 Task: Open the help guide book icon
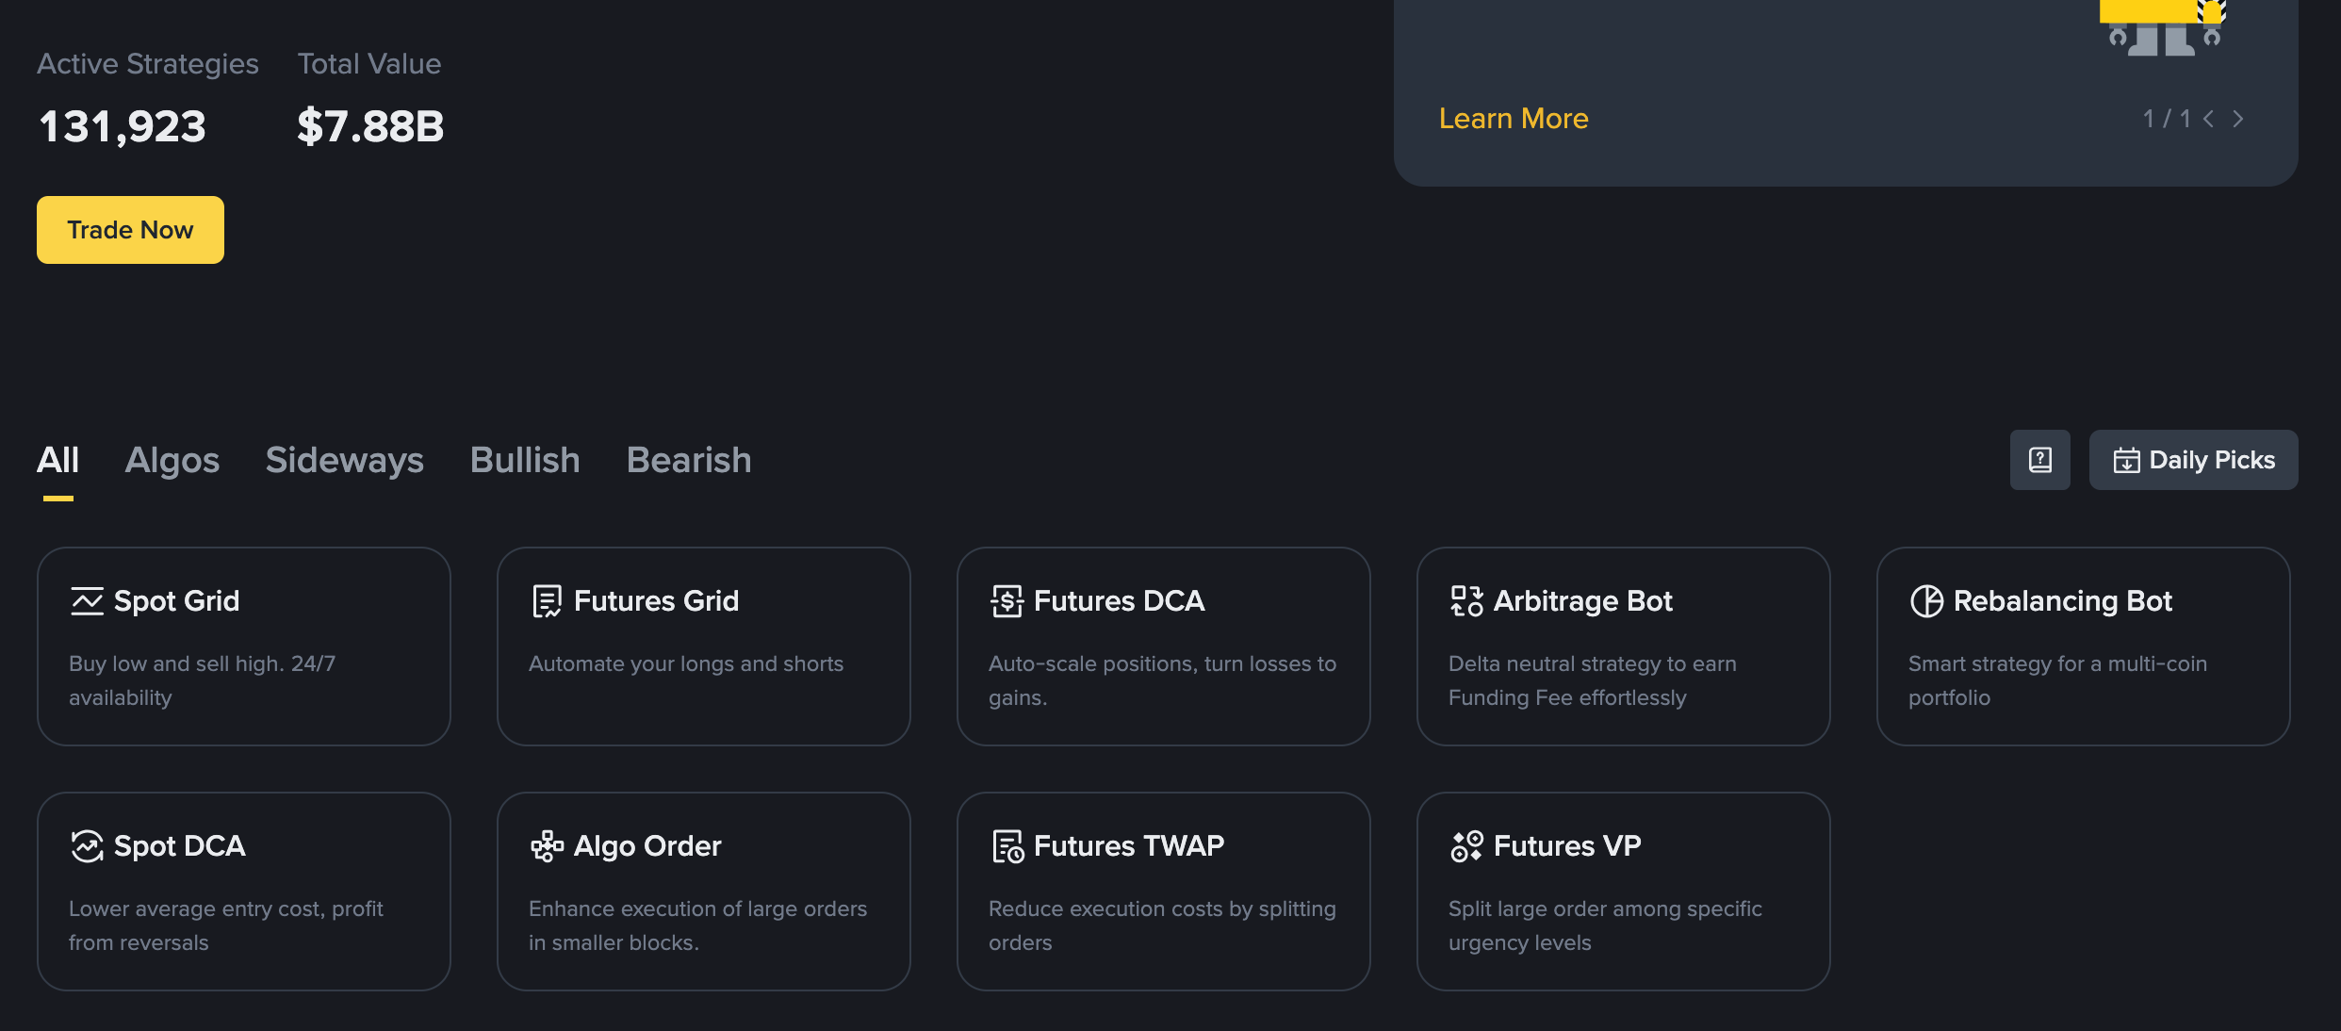[2039, 460]
